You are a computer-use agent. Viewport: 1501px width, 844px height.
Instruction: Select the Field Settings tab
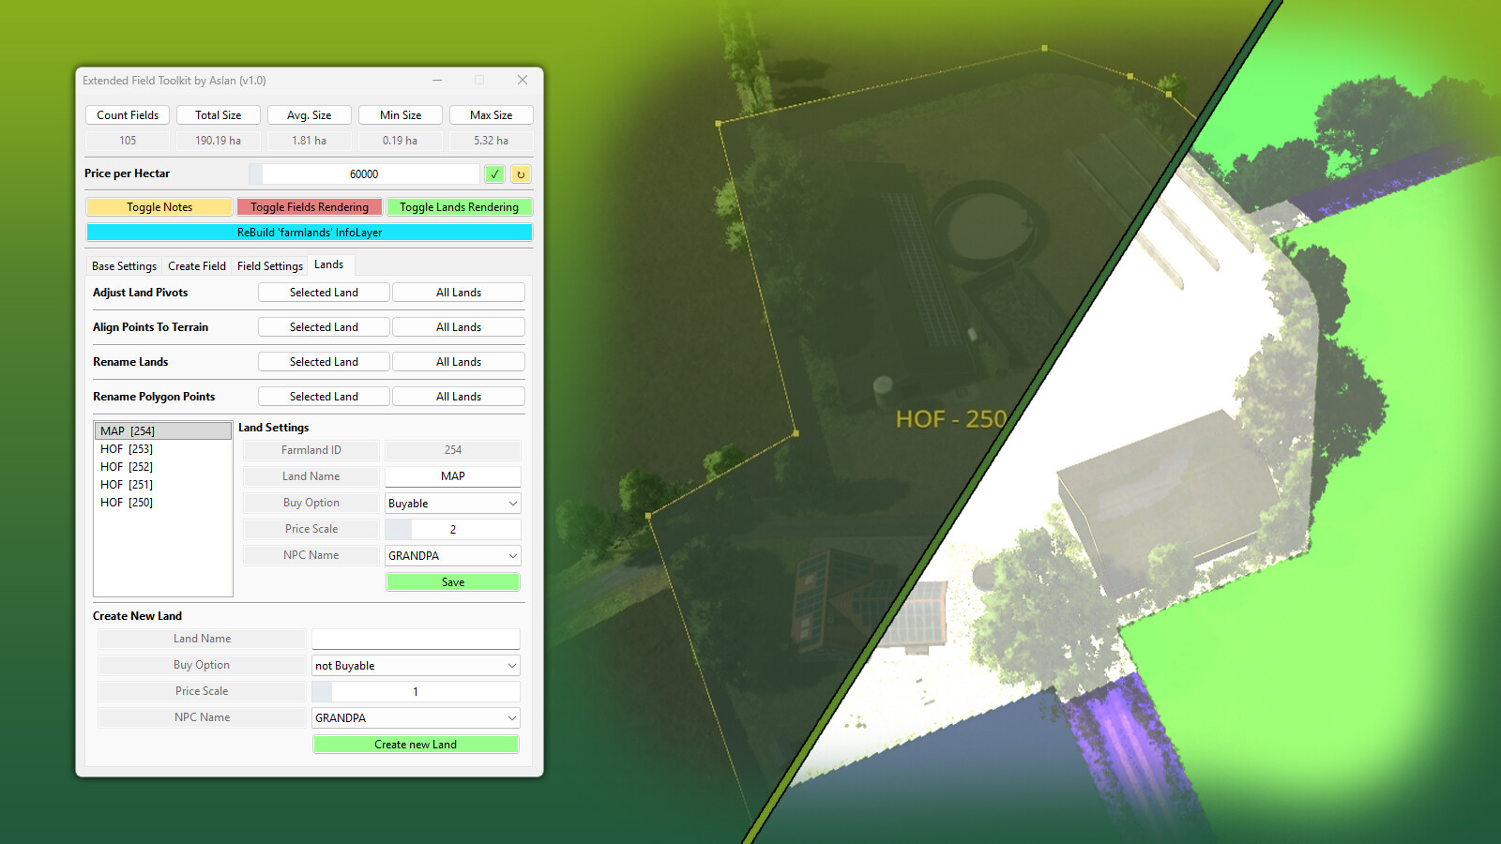click(x=269, y=265)
